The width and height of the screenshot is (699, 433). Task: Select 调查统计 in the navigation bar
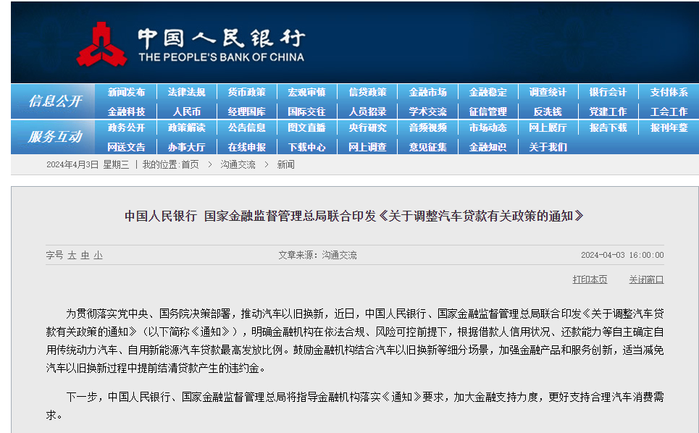(548, 93)
